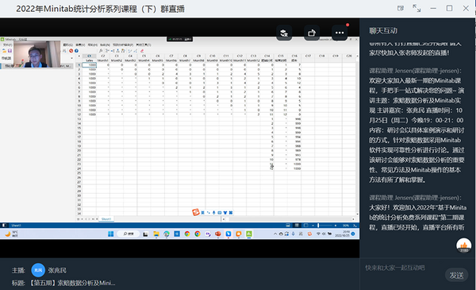Click the fullscreen expand arrows icon
Image resolution: width=476 pixels, height=290 pixels.
pyautogui.click(x=416, y=8)
